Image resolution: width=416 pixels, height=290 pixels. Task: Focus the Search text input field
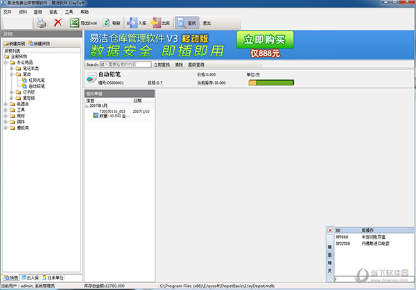point(125,65)
